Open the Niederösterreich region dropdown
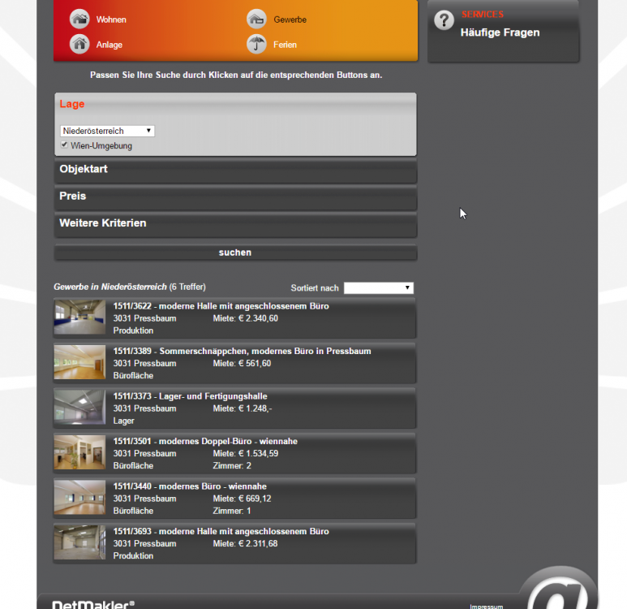This screenshot has height=609, width=627. [107, 131]
